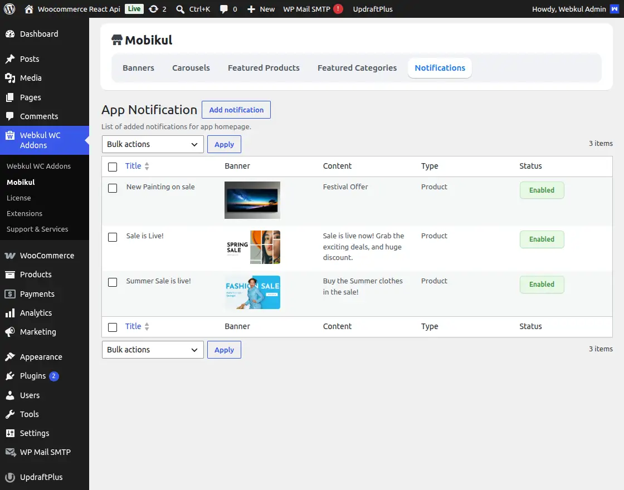Click the Plugins plug icon
Screen dimensions: 624x490
[x=10, y=376]
